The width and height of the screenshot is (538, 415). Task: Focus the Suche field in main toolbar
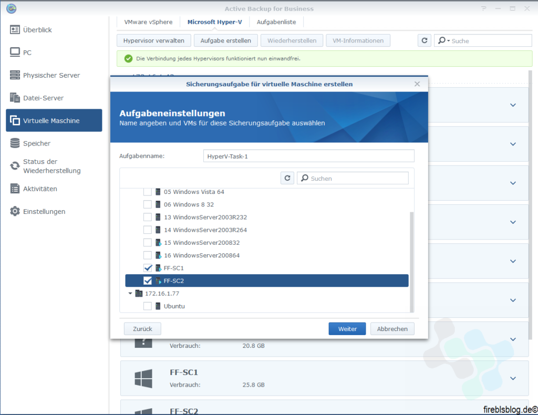tap(483, 40)
